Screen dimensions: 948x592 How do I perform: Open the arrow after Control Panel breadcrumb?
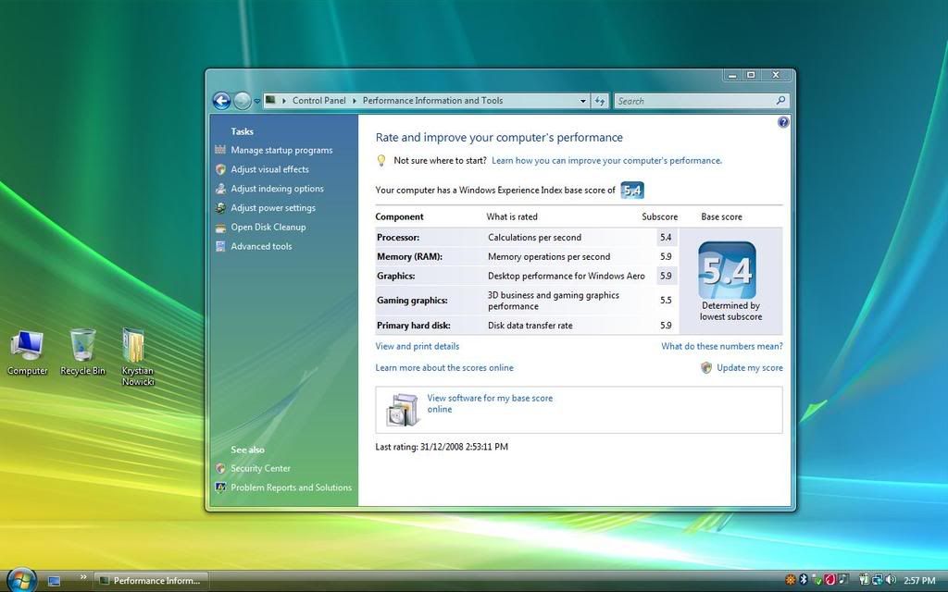tap(355, 101)
